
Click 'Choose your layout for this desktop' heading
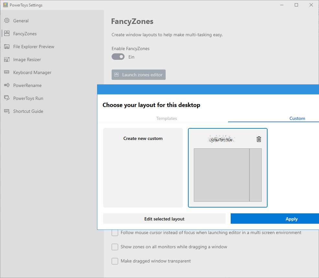click(151, 105)
